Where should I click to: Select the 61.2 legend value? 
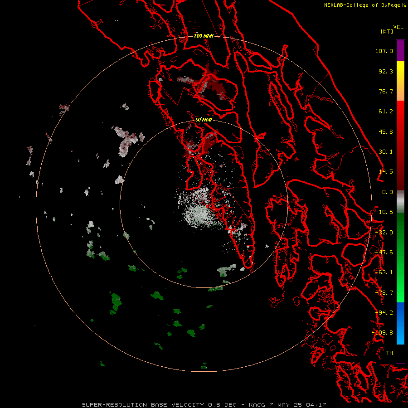pyautogui.click(x=386, y=112)
